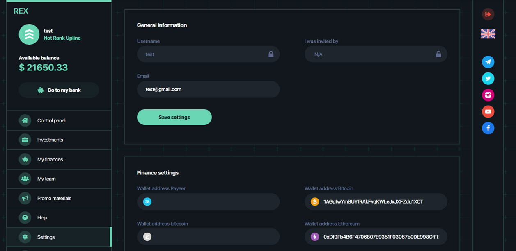
Task: Click the General information heading
Action: coord(162,25)
